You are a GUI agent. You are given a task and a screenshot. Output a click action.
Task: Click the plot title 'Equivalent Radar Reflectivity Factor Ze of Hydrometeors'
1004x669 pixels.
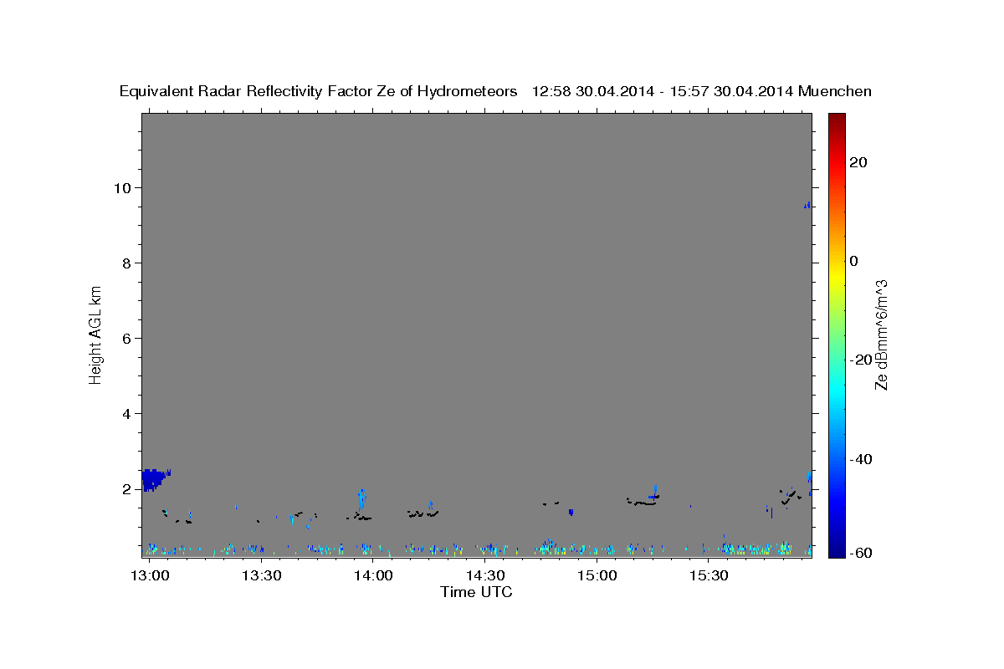pos(318,92)
